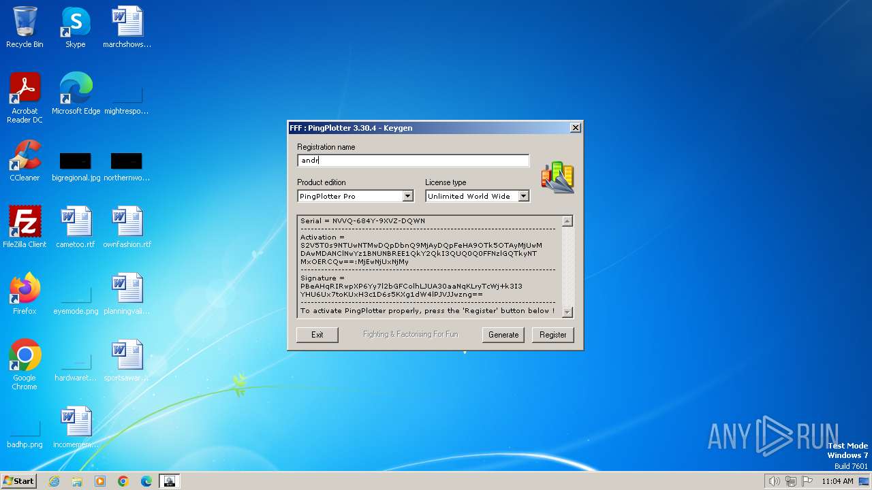Open cametoo.rtf document icon
The image size is (872, 490).
click(x=76, y=227)
